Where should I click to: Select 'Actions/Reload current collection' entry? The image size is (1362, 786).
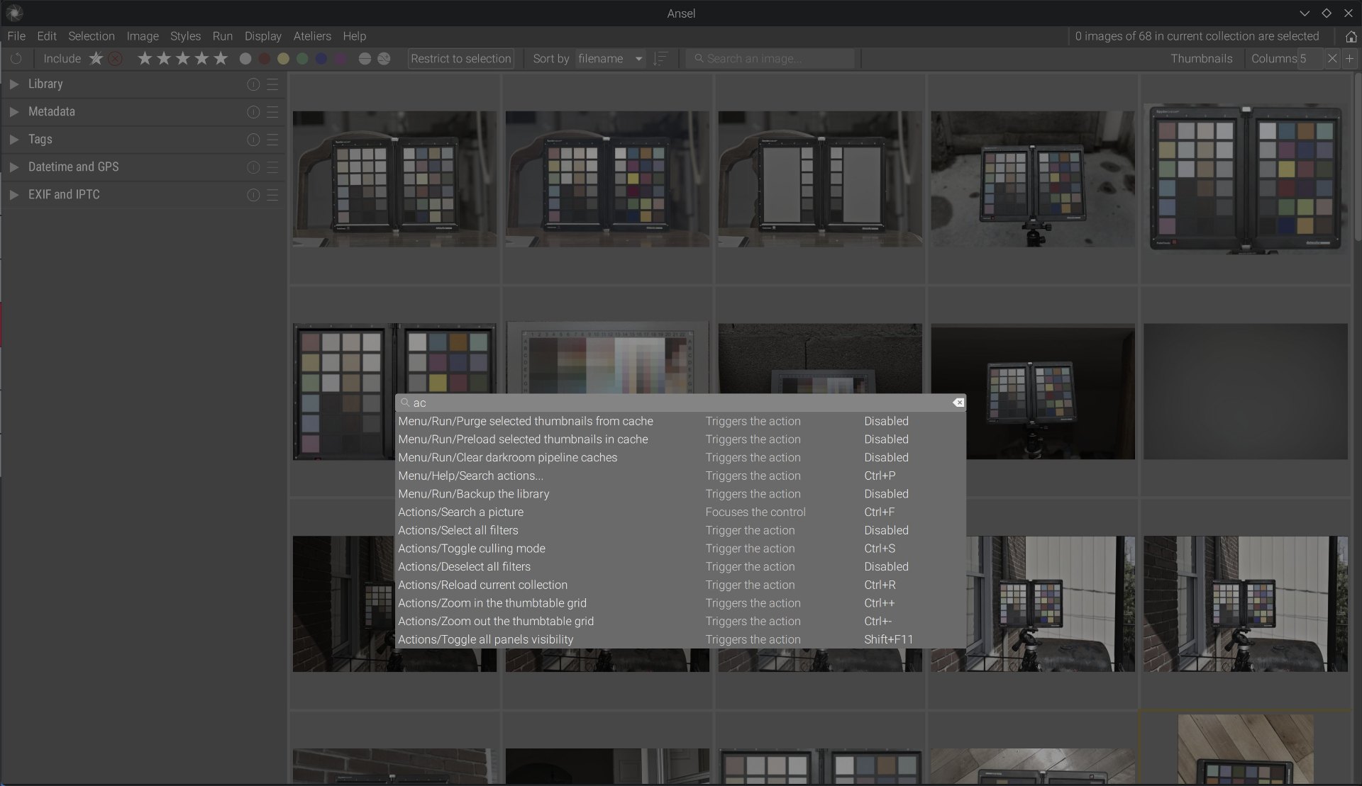[x=680, y=585]
